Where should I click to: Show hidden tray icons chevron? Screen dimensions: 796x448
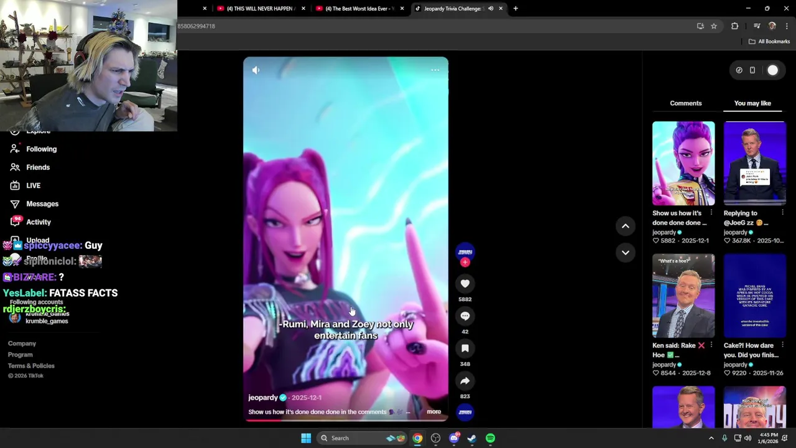coord(711,438)
